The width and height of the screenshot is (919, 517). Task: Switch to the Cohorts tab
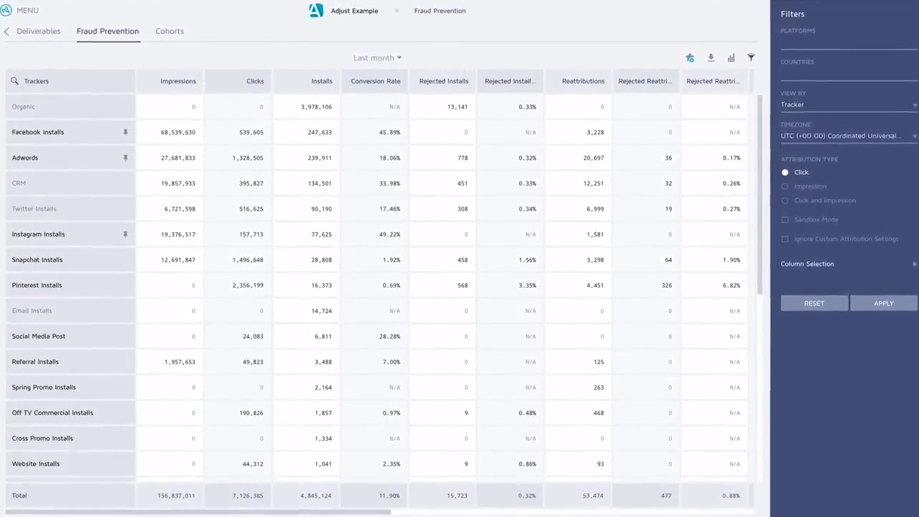170,32
